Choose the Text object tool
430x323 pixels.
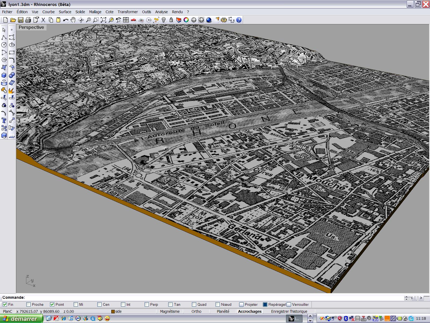coord(4,120)
